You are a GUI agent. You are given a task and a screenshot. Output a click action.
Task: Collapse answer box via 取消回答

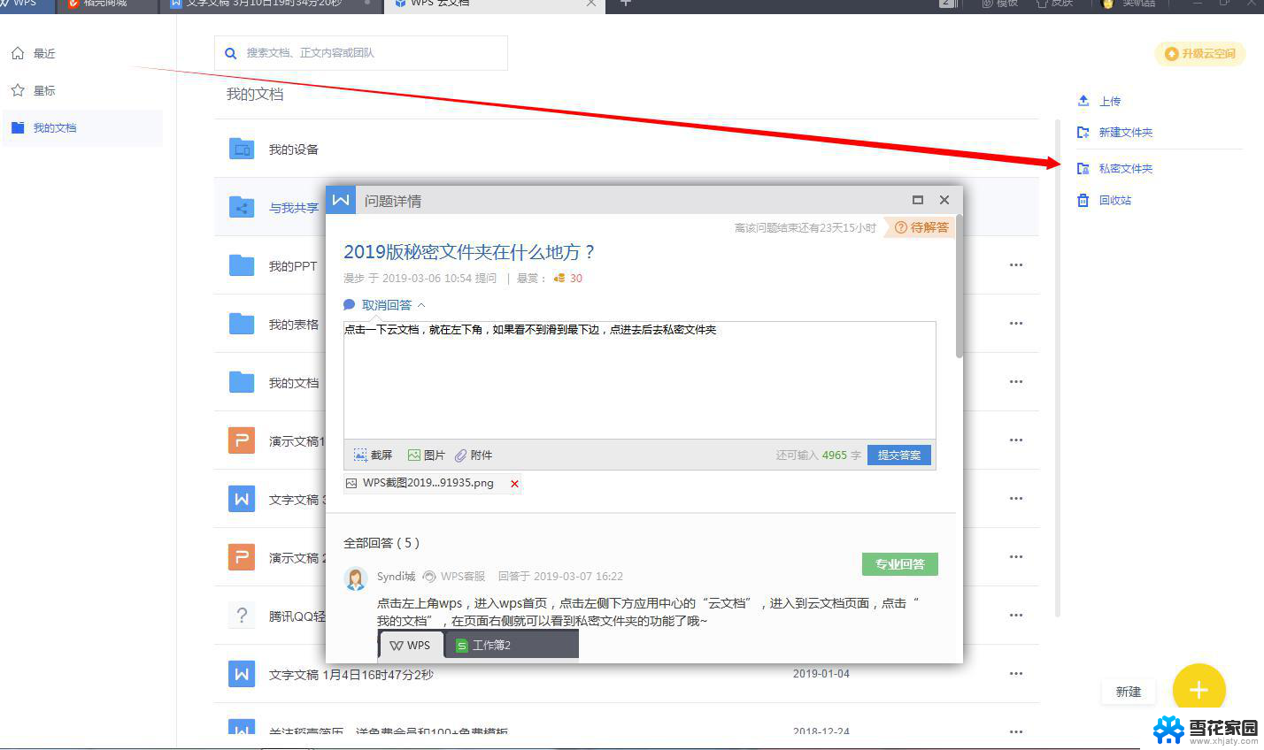[x=384, y=305]
